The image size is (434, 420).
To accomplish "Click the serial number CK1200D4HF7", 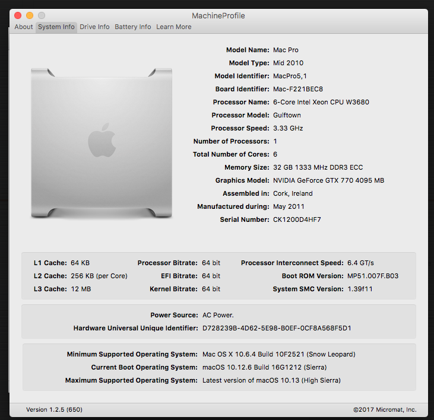I will point(297,219).
